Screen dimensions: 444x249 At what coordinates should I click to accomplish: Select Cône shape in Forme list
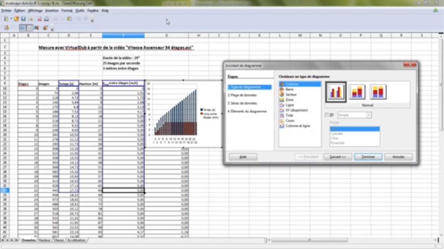point(354,138)
